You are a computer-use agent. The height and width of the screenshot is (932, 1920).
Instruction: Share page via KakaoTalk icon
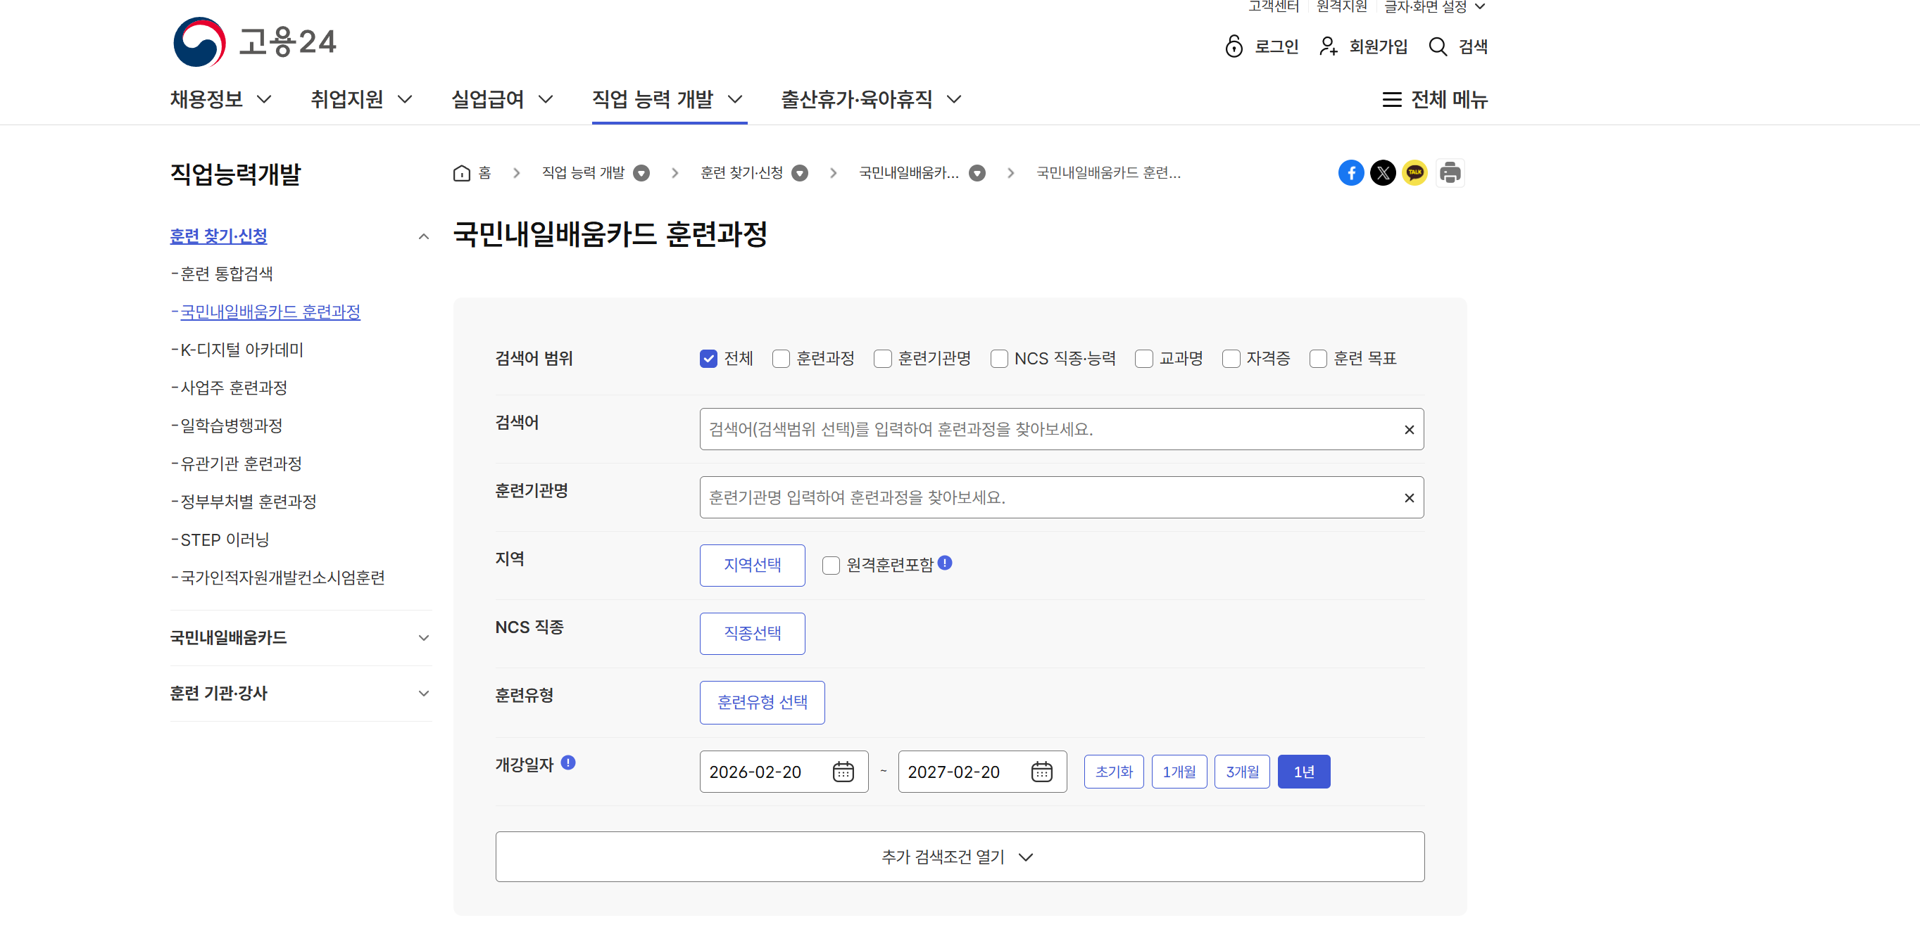coord(1414,173)
